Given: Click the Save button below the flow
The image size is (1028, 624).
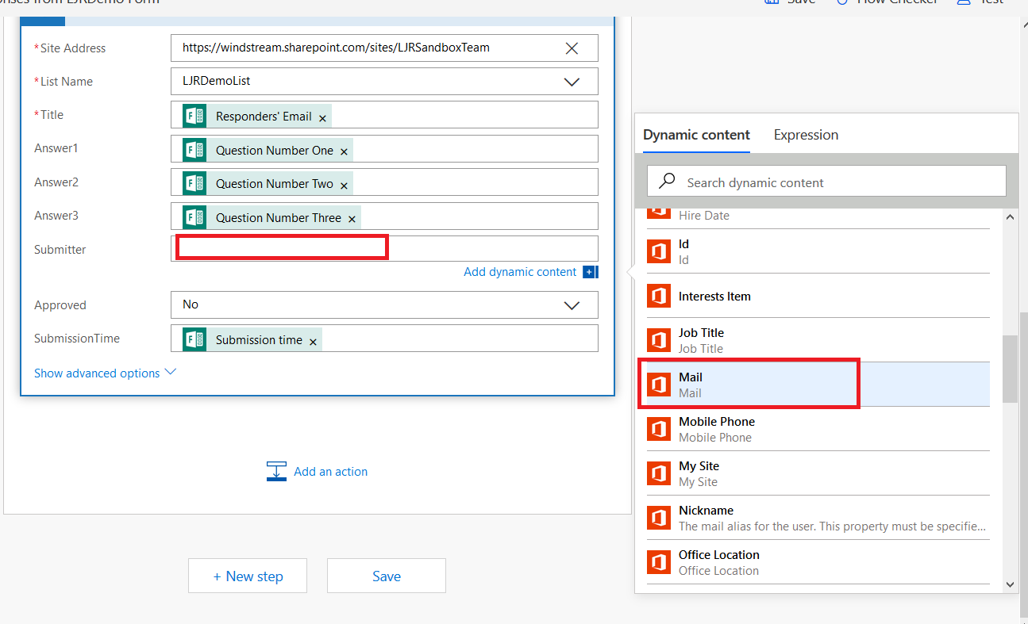Looking at the screenshot, I should (387, 576).
